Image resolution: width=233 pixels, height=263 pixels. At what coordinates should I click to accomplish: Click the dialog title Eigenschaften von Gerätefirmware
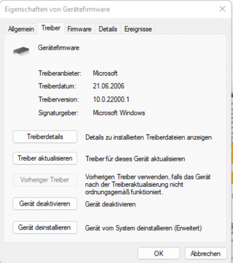57,9
